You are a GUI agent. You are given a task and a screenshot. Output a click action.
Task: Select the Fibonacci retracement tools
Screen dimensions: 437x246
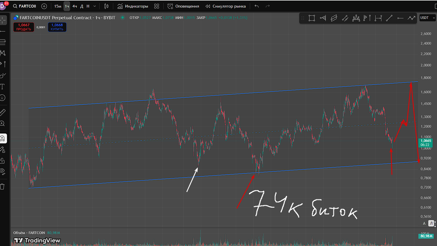pyautogui.click(x=3, y=42)
